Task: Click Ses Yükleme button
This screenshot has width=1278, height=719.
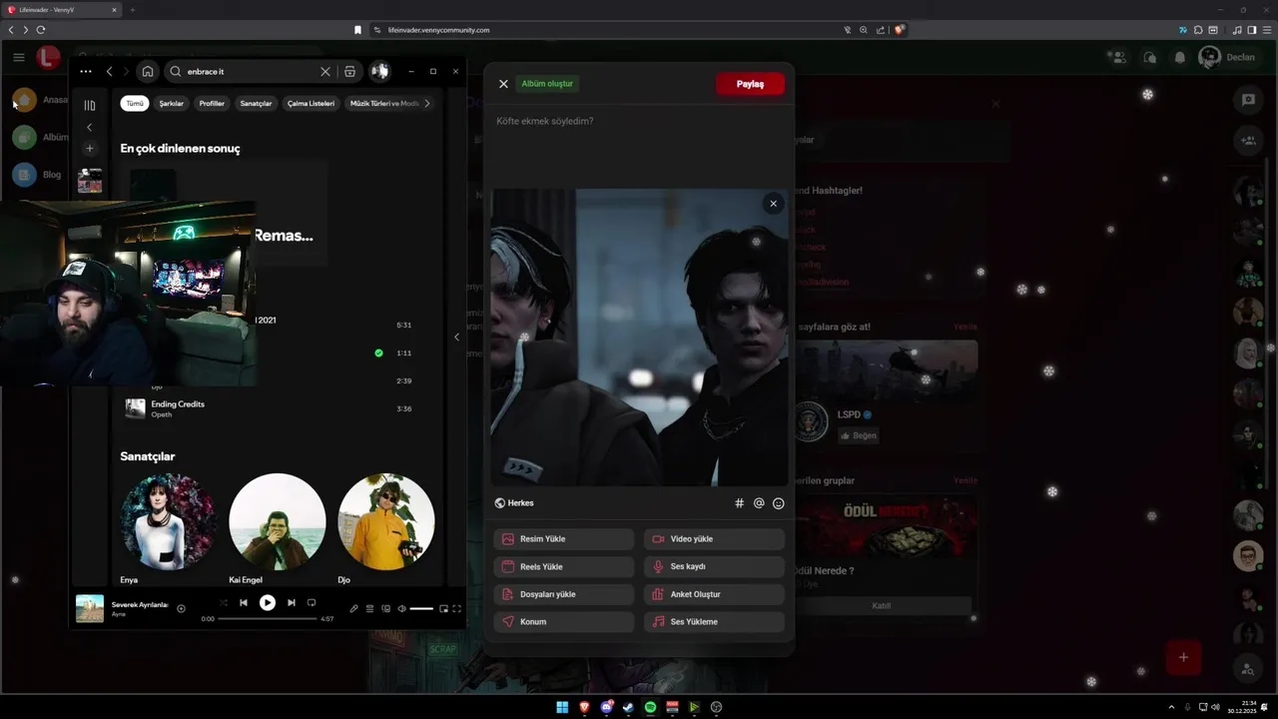Action: coord(714,621)
